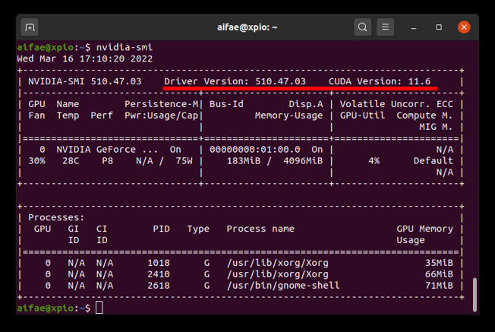The width and height of the screenshot is (495, 332).
Task: Click PID 2618
Action: tap(159, 286)
